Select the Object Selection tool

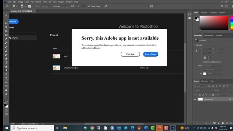(x=6, y=27)
